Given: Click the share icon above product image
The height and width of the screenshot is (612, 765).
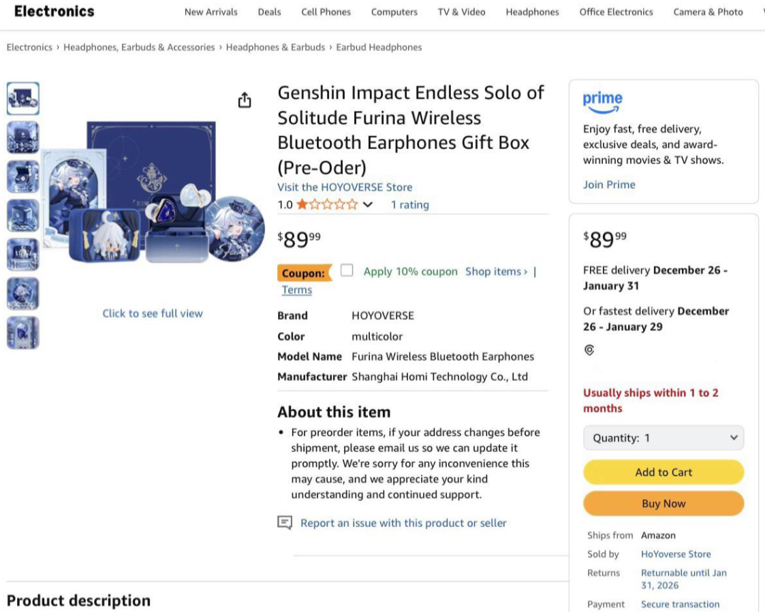Looking at the screenshot, I should 245,101.
